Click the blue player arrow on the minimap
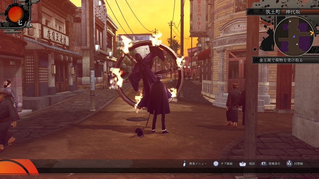 pyautogui.click(x=294, y=36)
